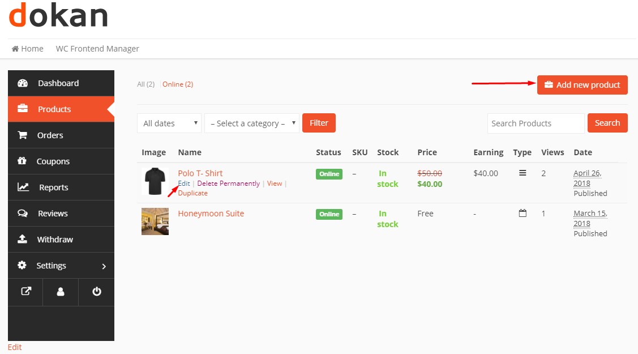Viewport: 638px width, 354px height.
Task: Open Reviews in the sidebar
Action: click(x=61, y=213)
